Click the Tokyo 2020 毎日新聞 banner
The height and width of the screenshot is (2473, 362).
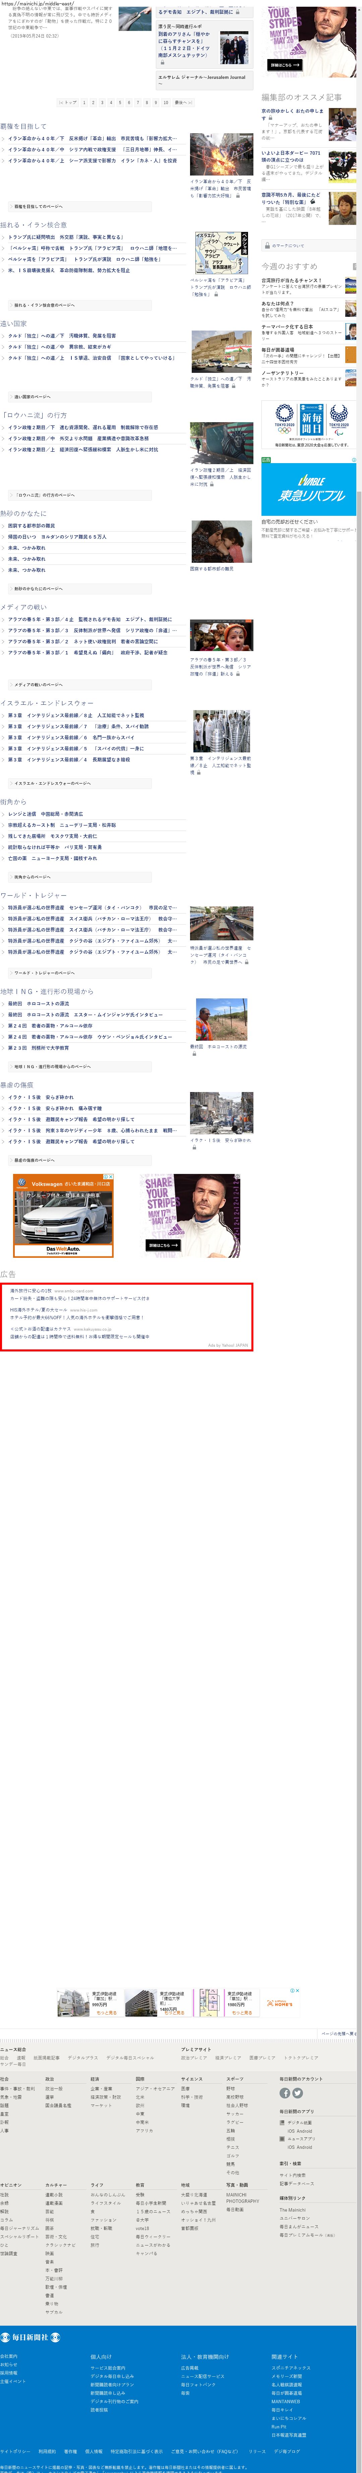pyautogui.click(x=308, y=425)
